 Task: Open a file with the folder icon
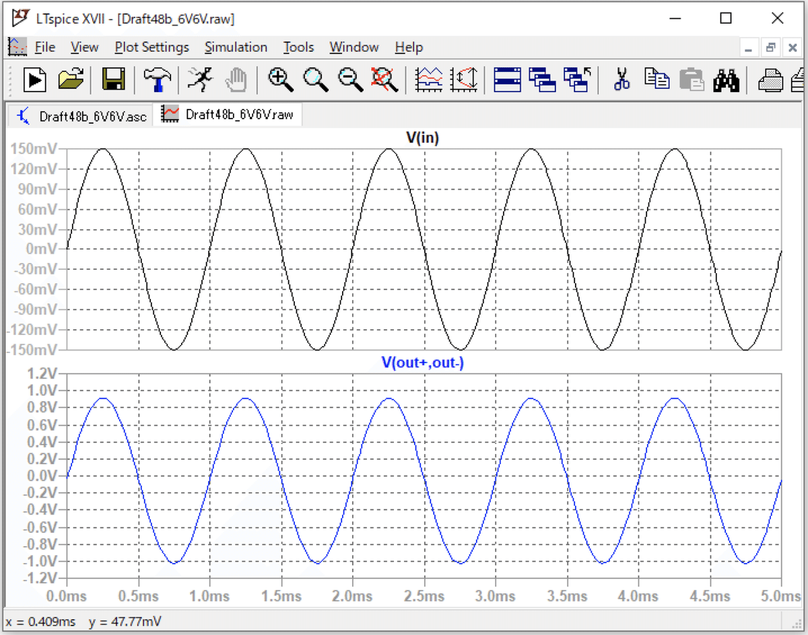point(71,80)
